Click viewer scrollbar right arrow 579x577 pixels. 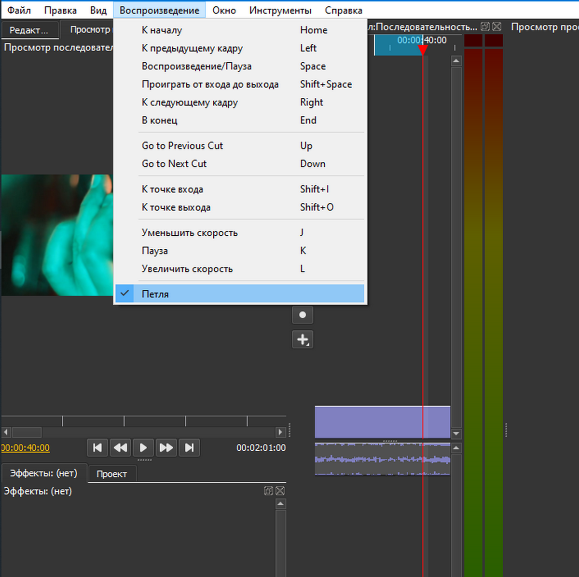click(281, 432)
